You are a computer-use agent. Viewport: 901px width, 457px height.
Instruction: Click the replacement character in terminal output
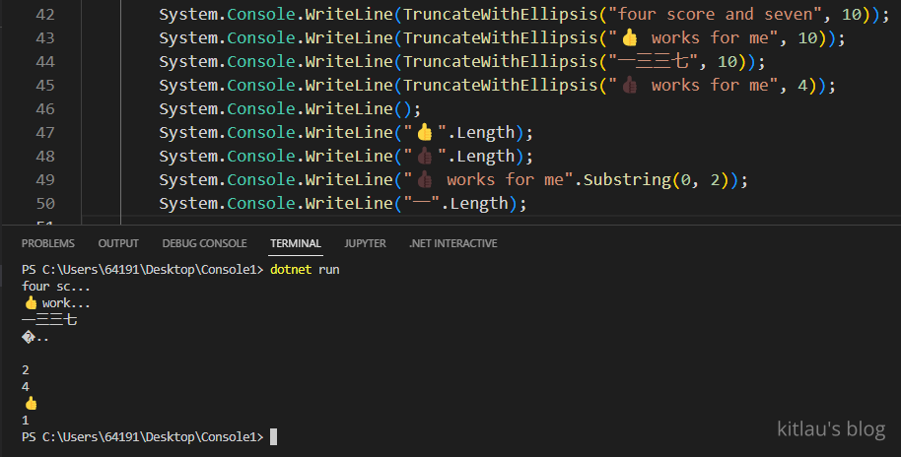[x=27, y=337]
